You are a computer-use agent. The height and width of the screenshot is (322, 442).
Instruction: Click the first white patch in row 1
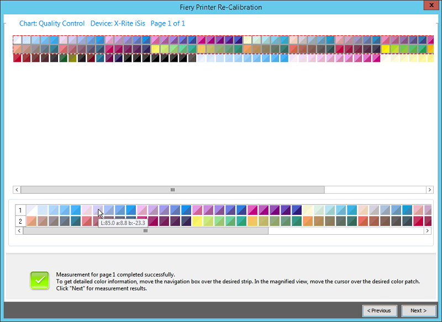(31, 210)
